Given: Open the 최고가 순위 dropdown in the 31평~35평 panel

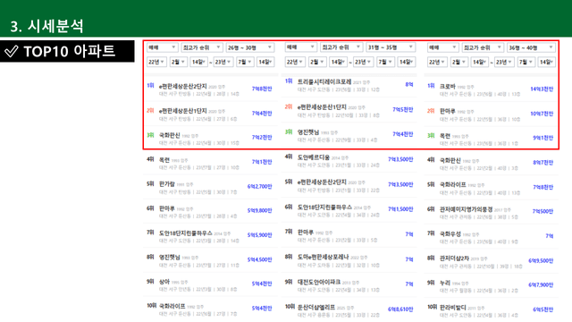Looking at the screenshot, I should click(341, 47).
